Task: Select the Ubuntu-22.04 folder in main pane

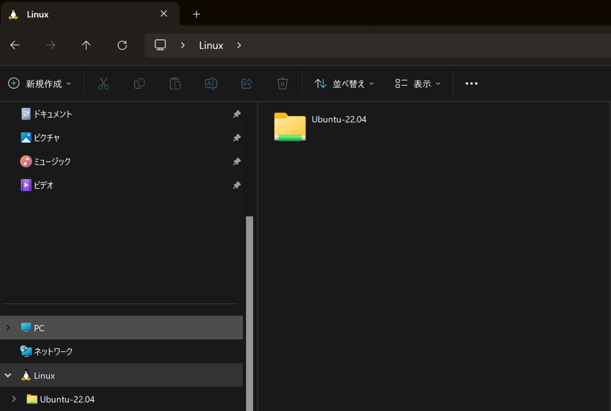Action: point(290,126)
